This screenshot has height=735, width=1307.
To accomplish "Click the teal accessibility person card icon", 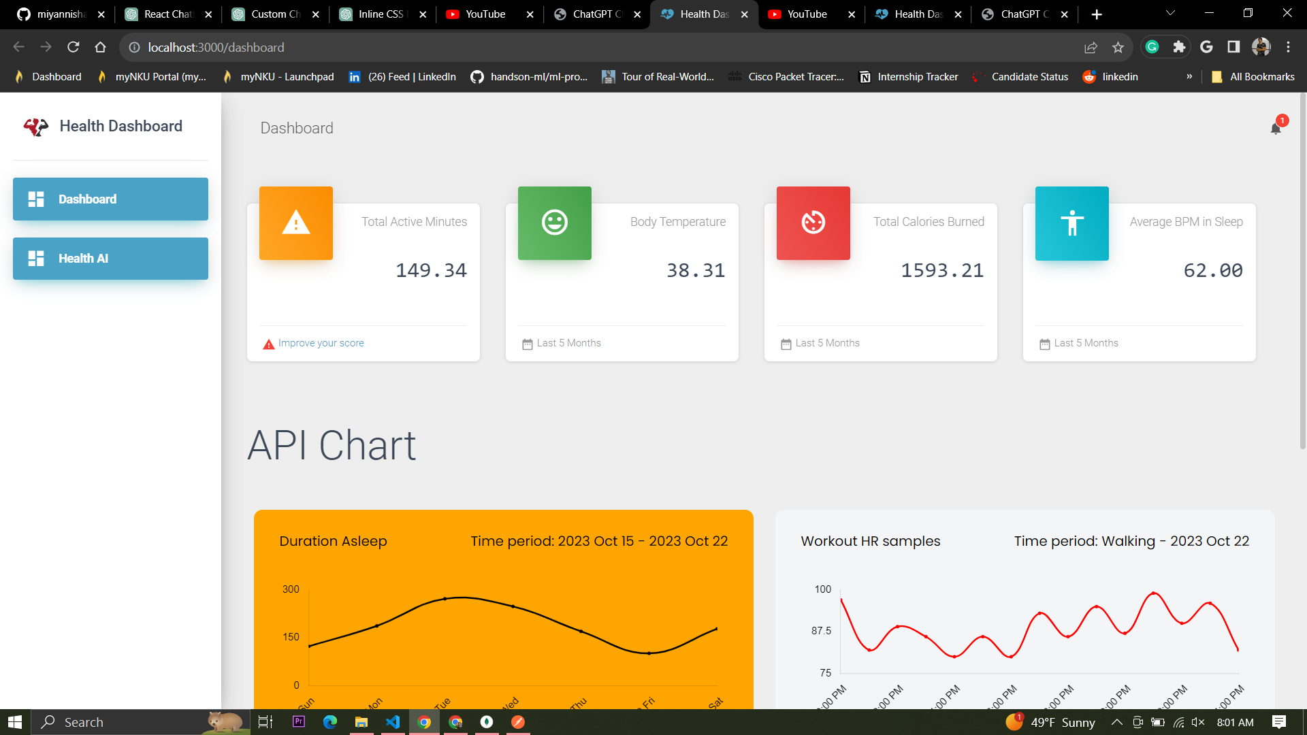I will point(1072,223).
